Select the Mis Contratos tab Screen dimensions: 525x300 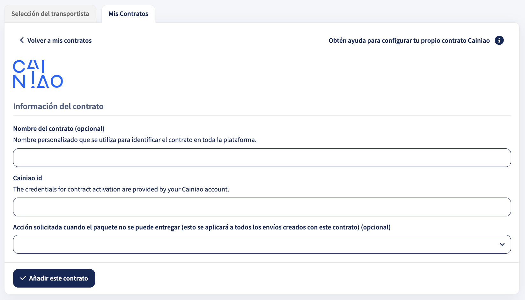[x=128, y=14]
